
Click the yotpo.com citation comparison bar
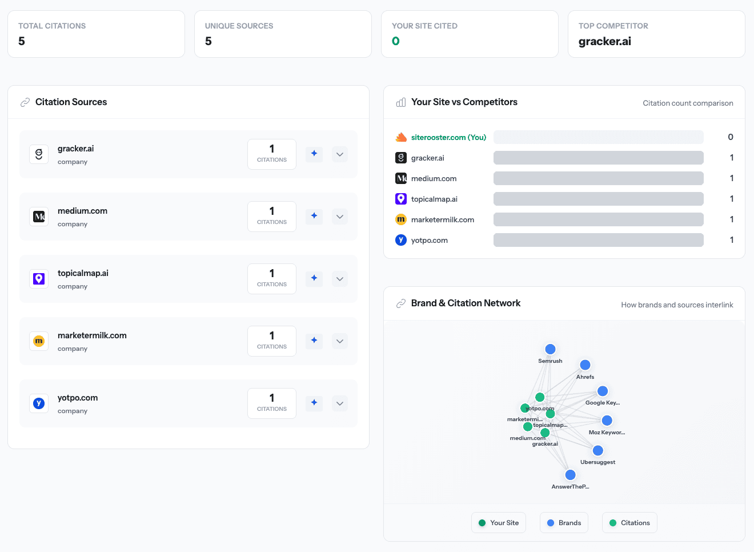coord(599,240)
